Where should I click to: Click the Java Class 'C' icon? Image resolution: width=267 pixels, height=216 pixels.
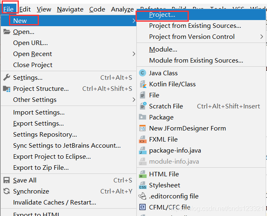(x=143, y=73)
